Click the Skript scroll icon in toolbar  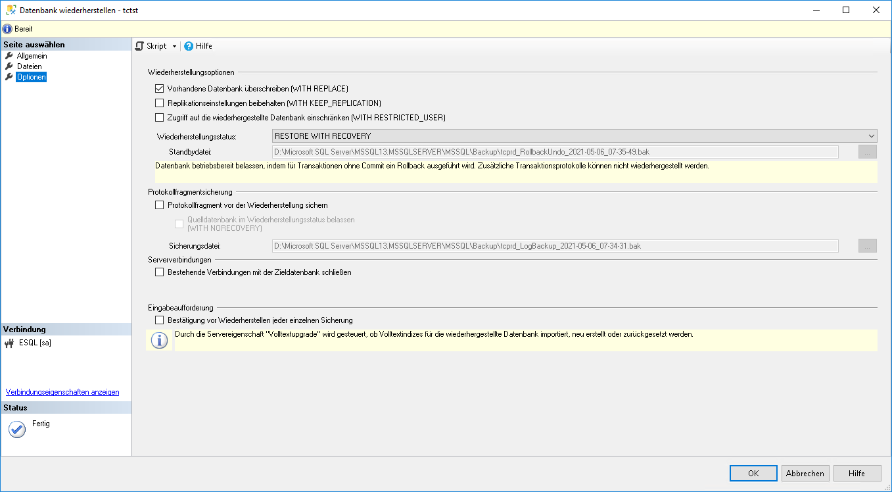coord(139,46)
